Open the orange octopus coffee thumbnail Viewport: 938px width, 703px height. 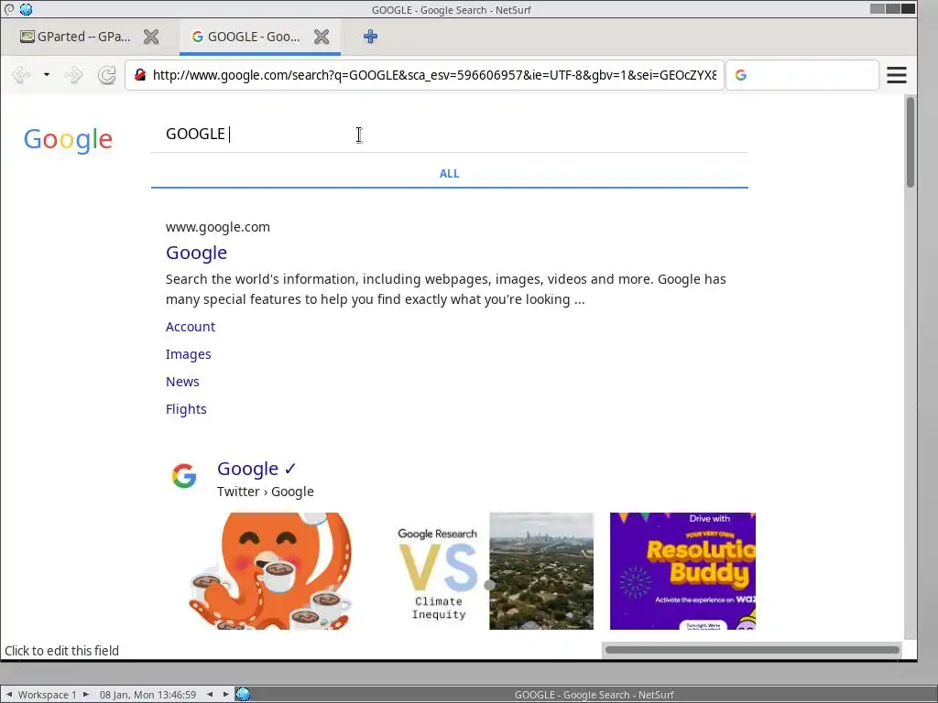(270, 571)
